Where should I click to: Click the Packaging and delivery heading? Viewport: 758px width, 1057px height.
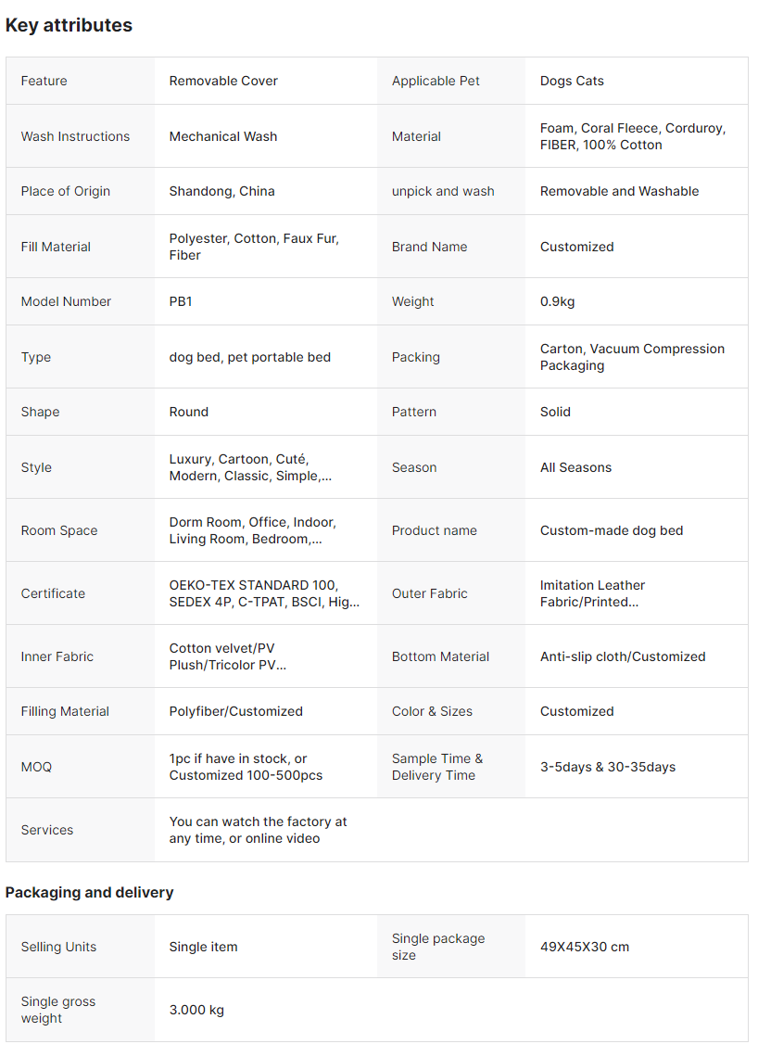pos(90,893)
